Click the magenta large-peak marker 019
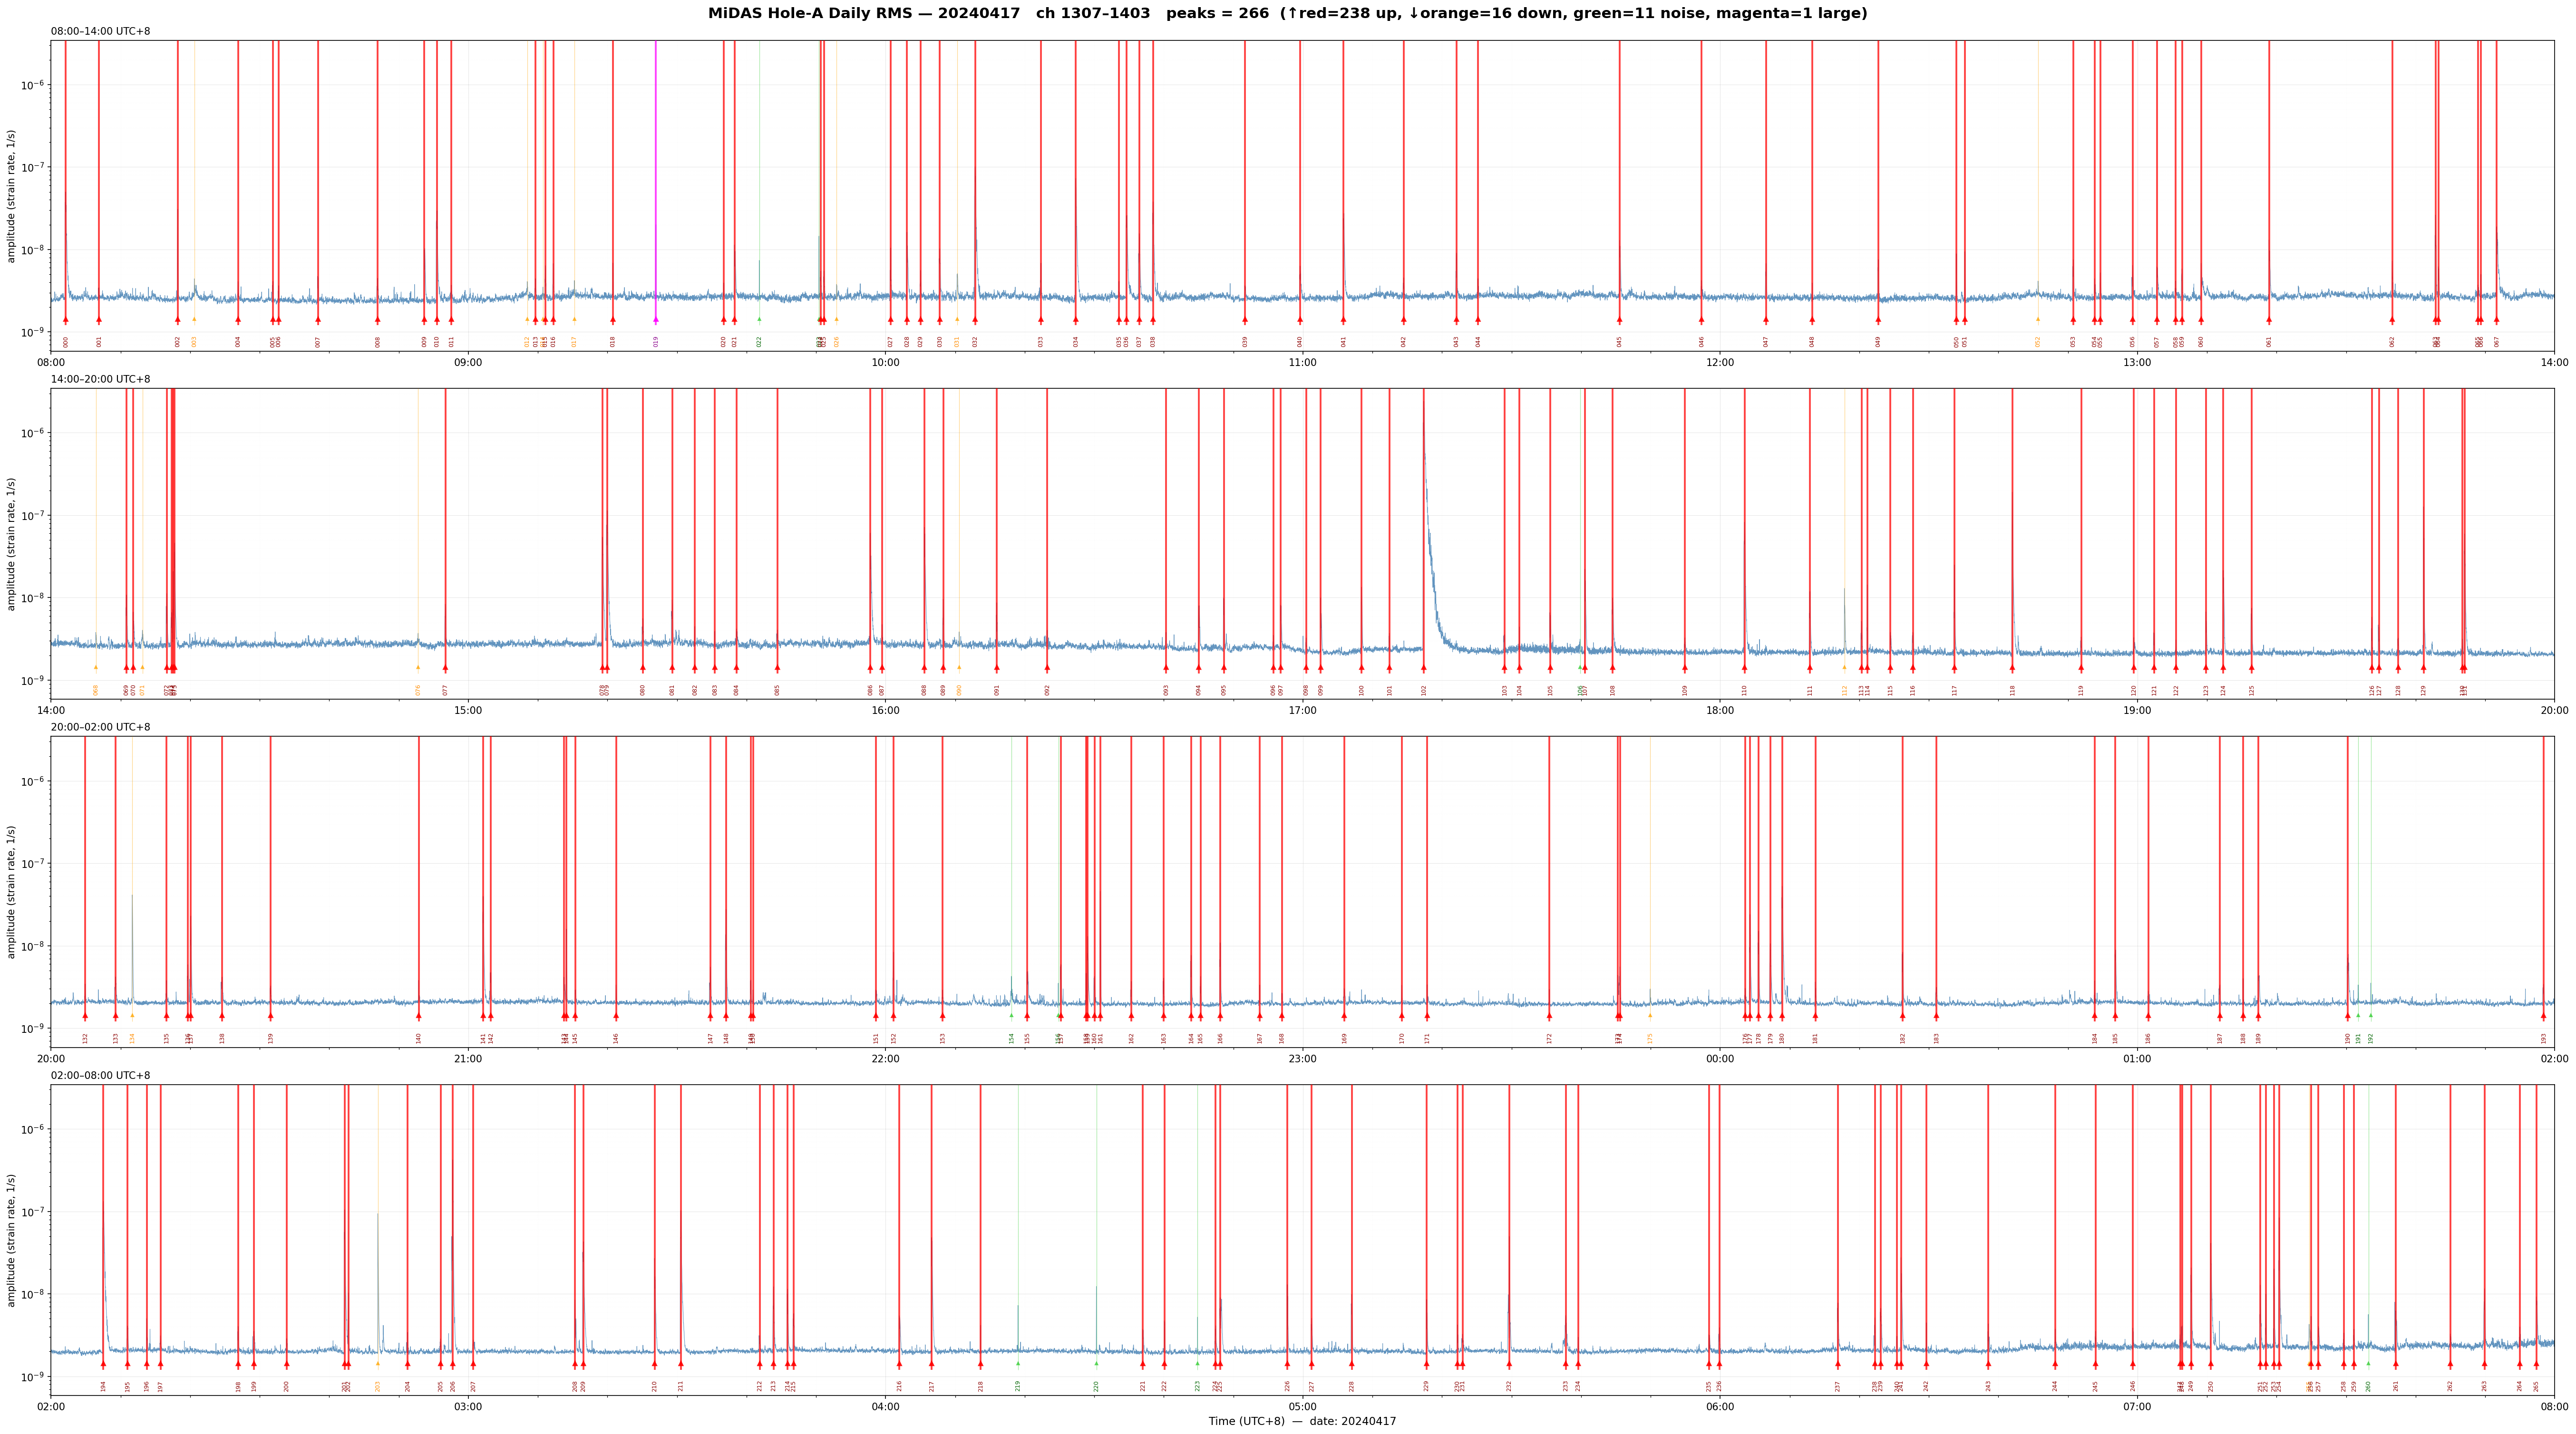This screenshot has width=2576, height=1434. [656, 320]
